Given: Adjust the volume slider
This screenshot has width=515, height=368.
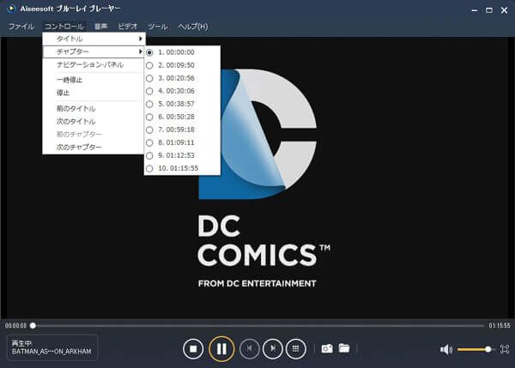Looking at the screenshot, I should [474, 349].
